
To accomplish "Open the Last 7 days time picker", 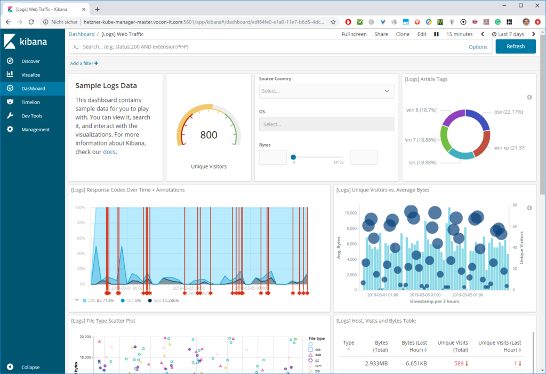I will [x=508, y=34].
